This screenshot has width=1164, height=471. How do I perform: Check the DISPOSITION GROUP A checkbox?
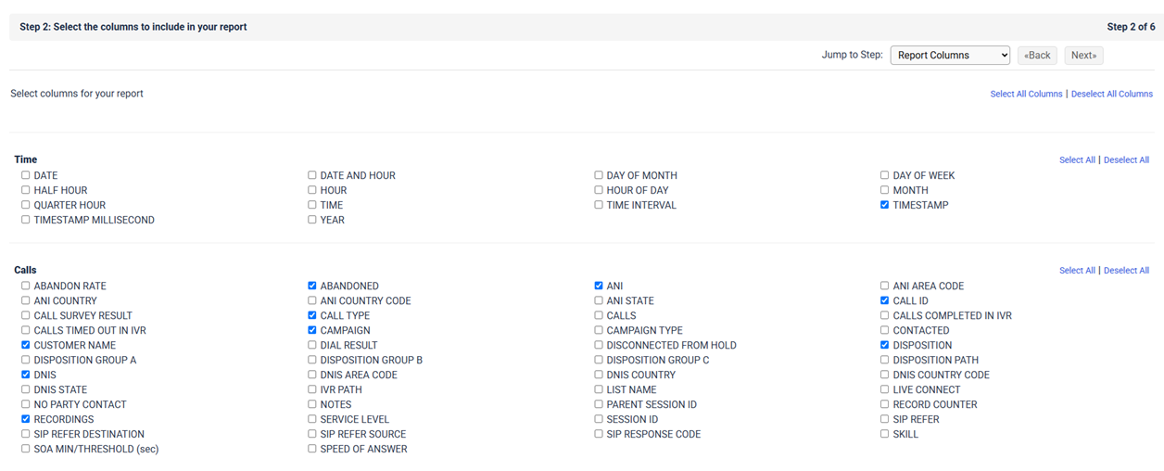tap(26, 360)
